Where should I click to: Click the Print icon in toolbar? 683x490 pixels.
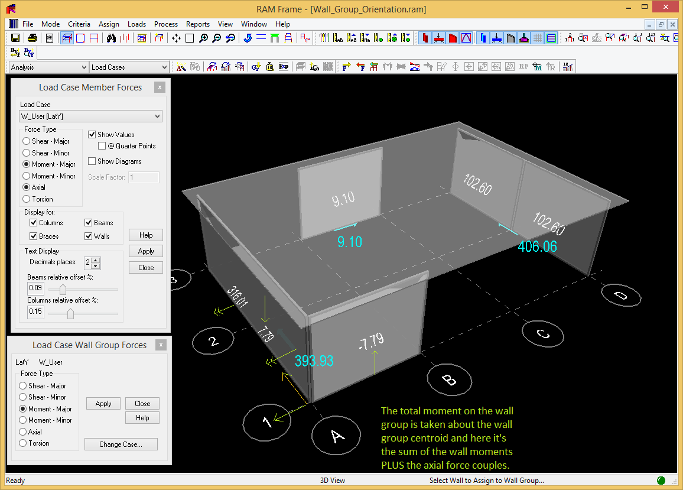click(32, 38)
